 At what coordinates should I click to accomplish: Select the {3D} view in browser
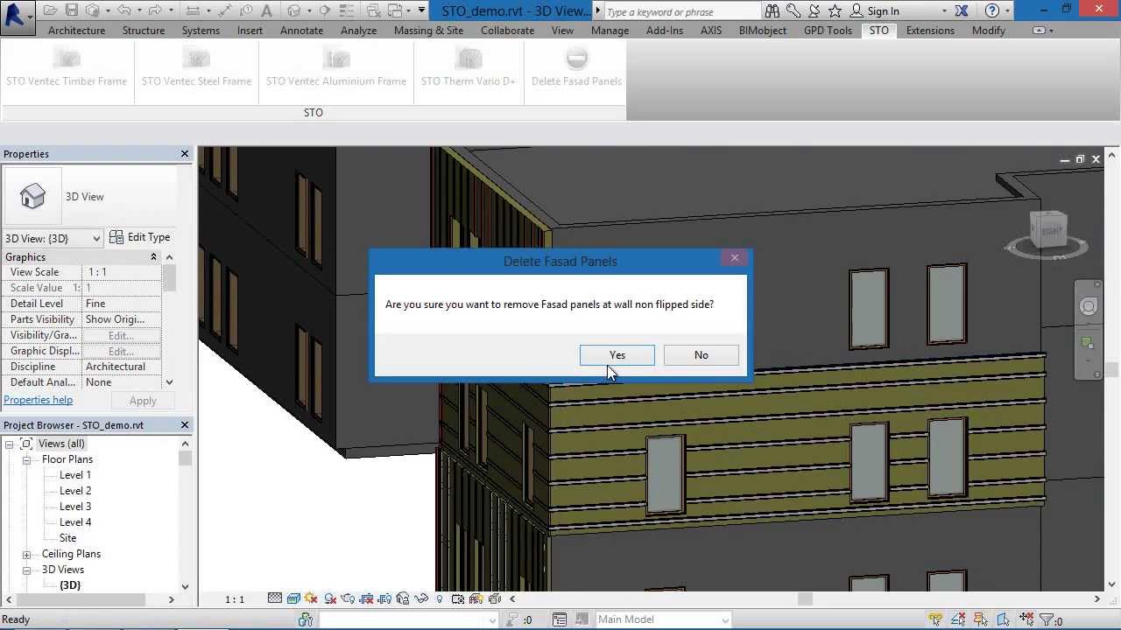70,585
